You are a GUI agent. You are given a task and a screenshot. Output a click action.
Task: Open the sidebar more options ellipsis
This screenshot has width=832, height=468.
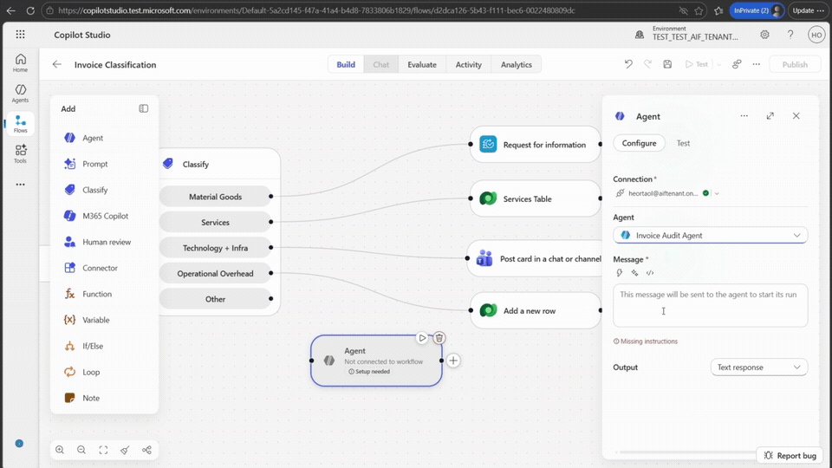point(20,185)
